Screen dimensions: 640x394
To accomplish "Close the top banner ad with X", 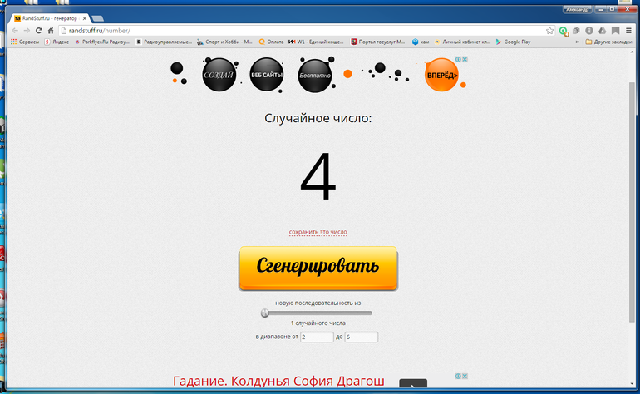I will (x=465, y=60).
